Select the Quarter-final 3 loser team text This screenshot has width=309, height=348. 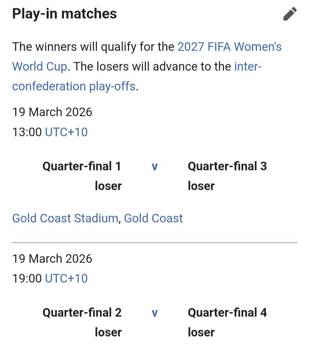(x=227, y=175)
